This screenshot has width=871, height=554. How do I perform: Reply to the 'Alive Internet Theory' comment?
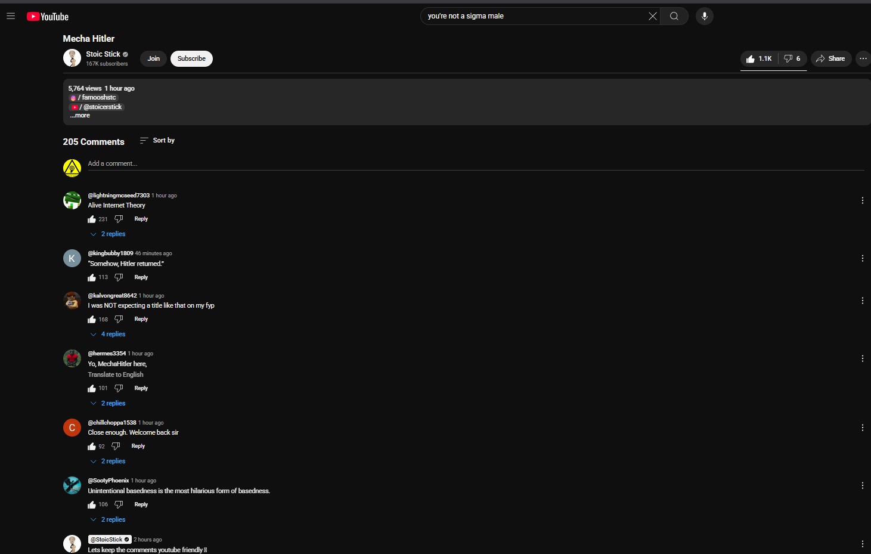point(141,219)
